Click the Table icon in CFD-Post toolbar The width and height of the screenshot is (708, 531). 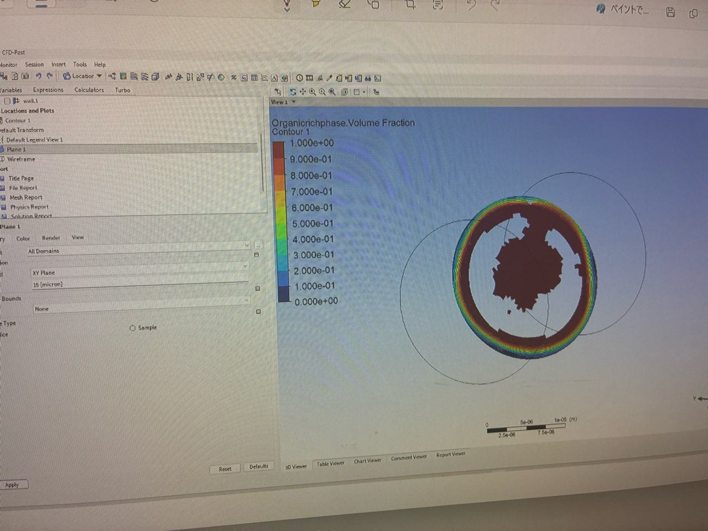pyautogui.click(x=254, y=77)
